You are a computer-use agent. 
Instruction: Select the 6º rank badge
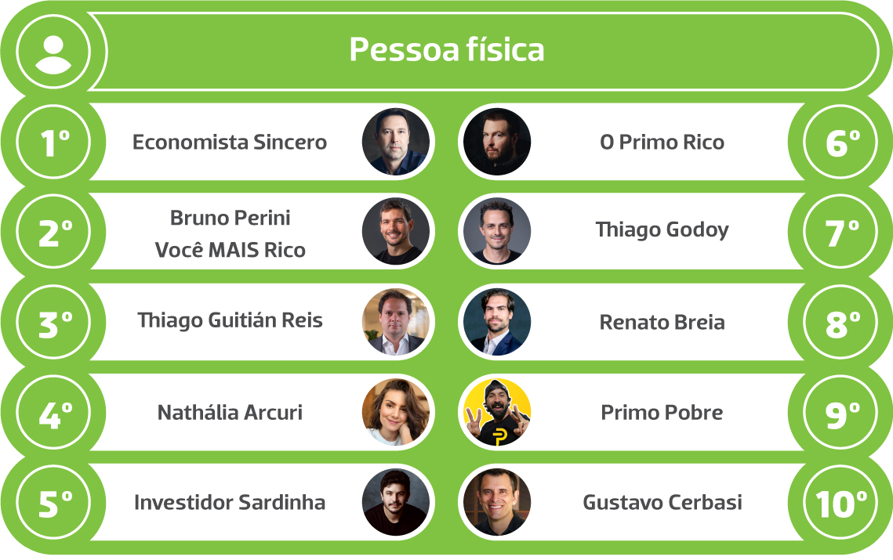pos(840,142)
